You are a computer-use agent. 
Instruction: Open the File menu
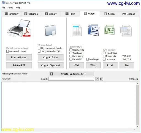[x=3, y=8]
